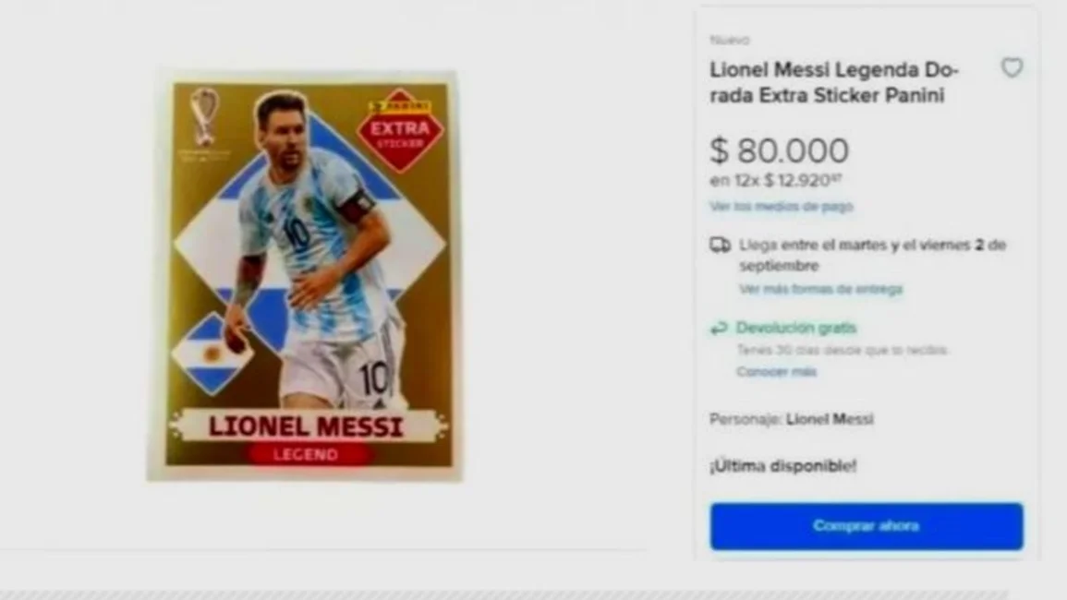This screenshot has height=600, width=1067.
Task: Click the Nuevo condition label
Action: [x=730, y=40]
